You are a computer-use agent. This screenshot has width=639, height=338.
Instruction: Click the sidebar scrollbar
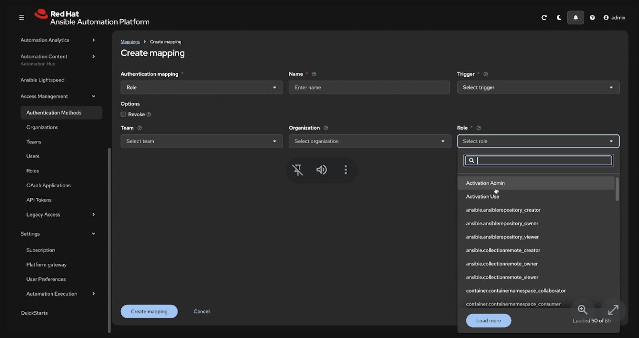(109, 240)
